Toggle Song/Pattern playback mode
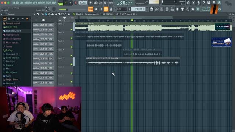This screenshot has width=235, height=132. pyautogui.click(x=61, y=3)
